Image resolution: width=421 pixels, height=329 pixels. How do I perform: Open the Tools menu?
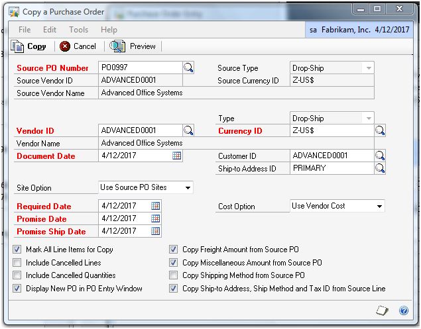79,30
